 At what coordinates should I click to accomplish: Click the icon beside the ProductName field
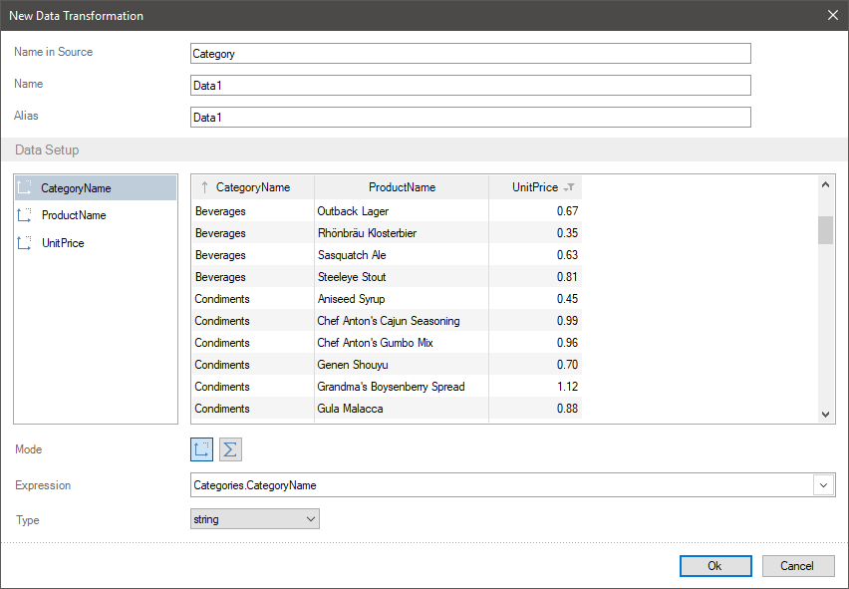[25, 215]
